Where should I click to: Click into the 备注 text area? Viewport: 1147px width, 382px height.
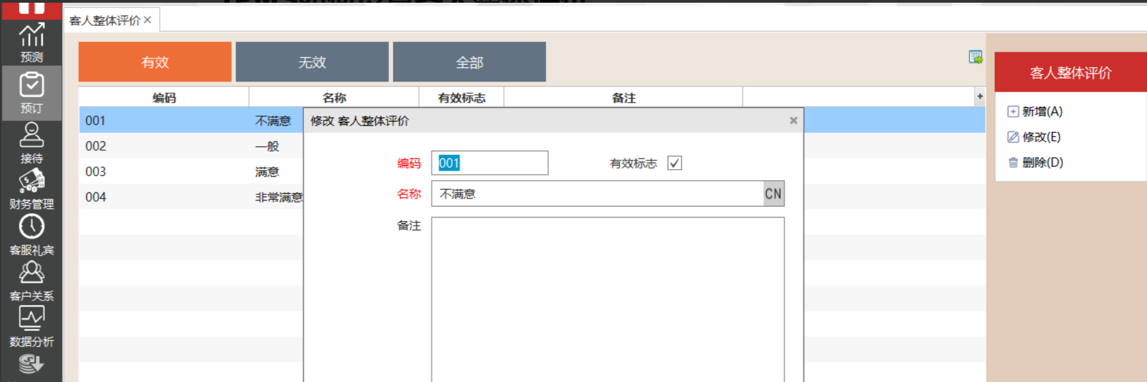pos(607,299)
